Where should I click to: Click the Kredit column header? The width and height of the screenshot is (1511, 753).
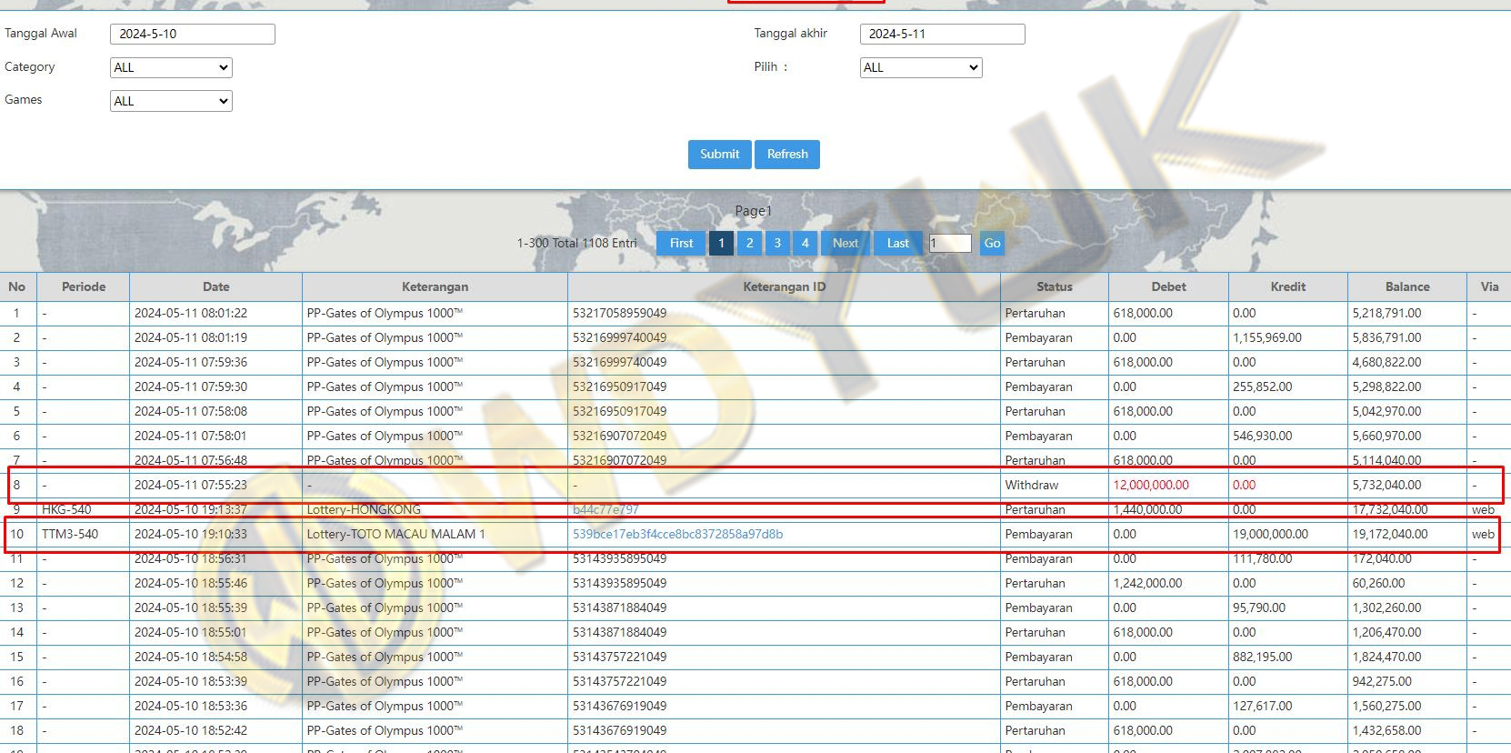click(1287, 286)
